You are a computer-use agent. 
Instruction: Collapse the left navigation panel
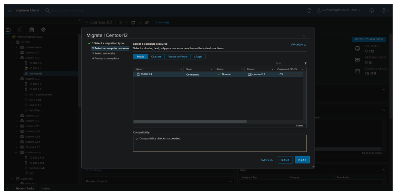[80, 20]
